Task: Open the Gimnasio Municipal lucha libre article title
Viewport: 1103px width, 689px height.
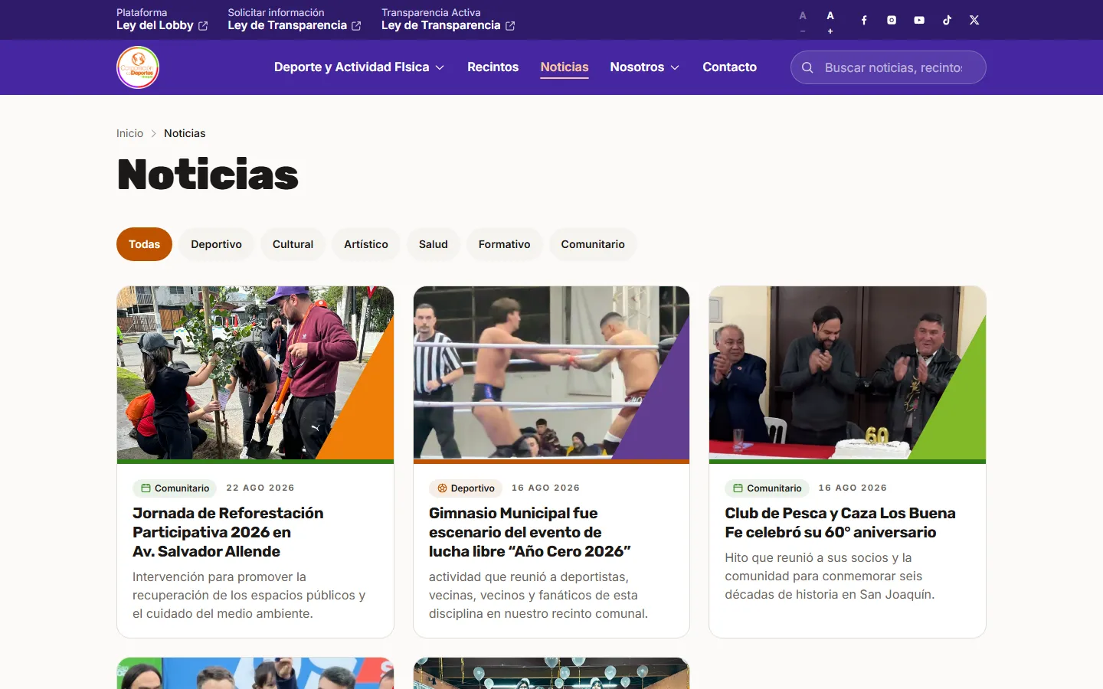Action: coord(530,532)
